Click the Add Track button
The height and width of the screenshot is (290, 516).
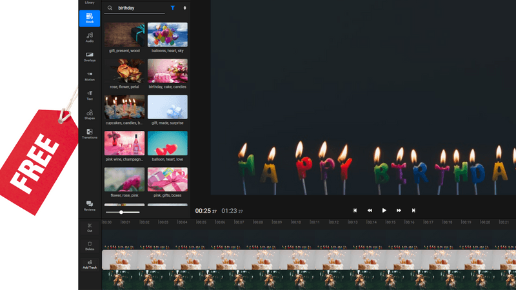90,264
